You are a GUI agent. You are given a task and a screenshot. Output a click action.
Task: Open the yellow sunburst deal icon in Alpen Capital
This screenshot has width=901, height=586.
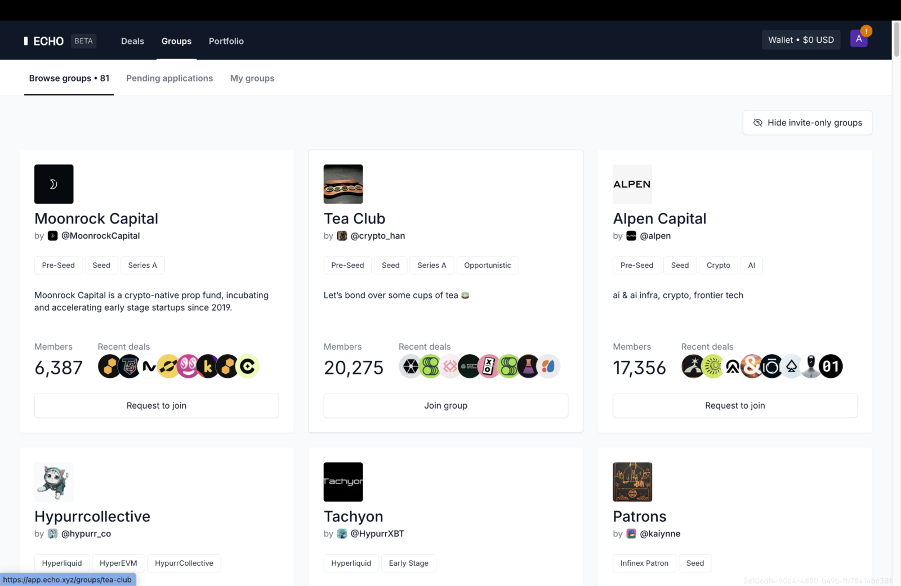click(713, 366)
